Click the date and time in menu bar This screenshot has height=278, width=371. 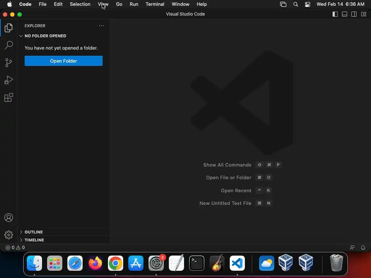(341, 4)
